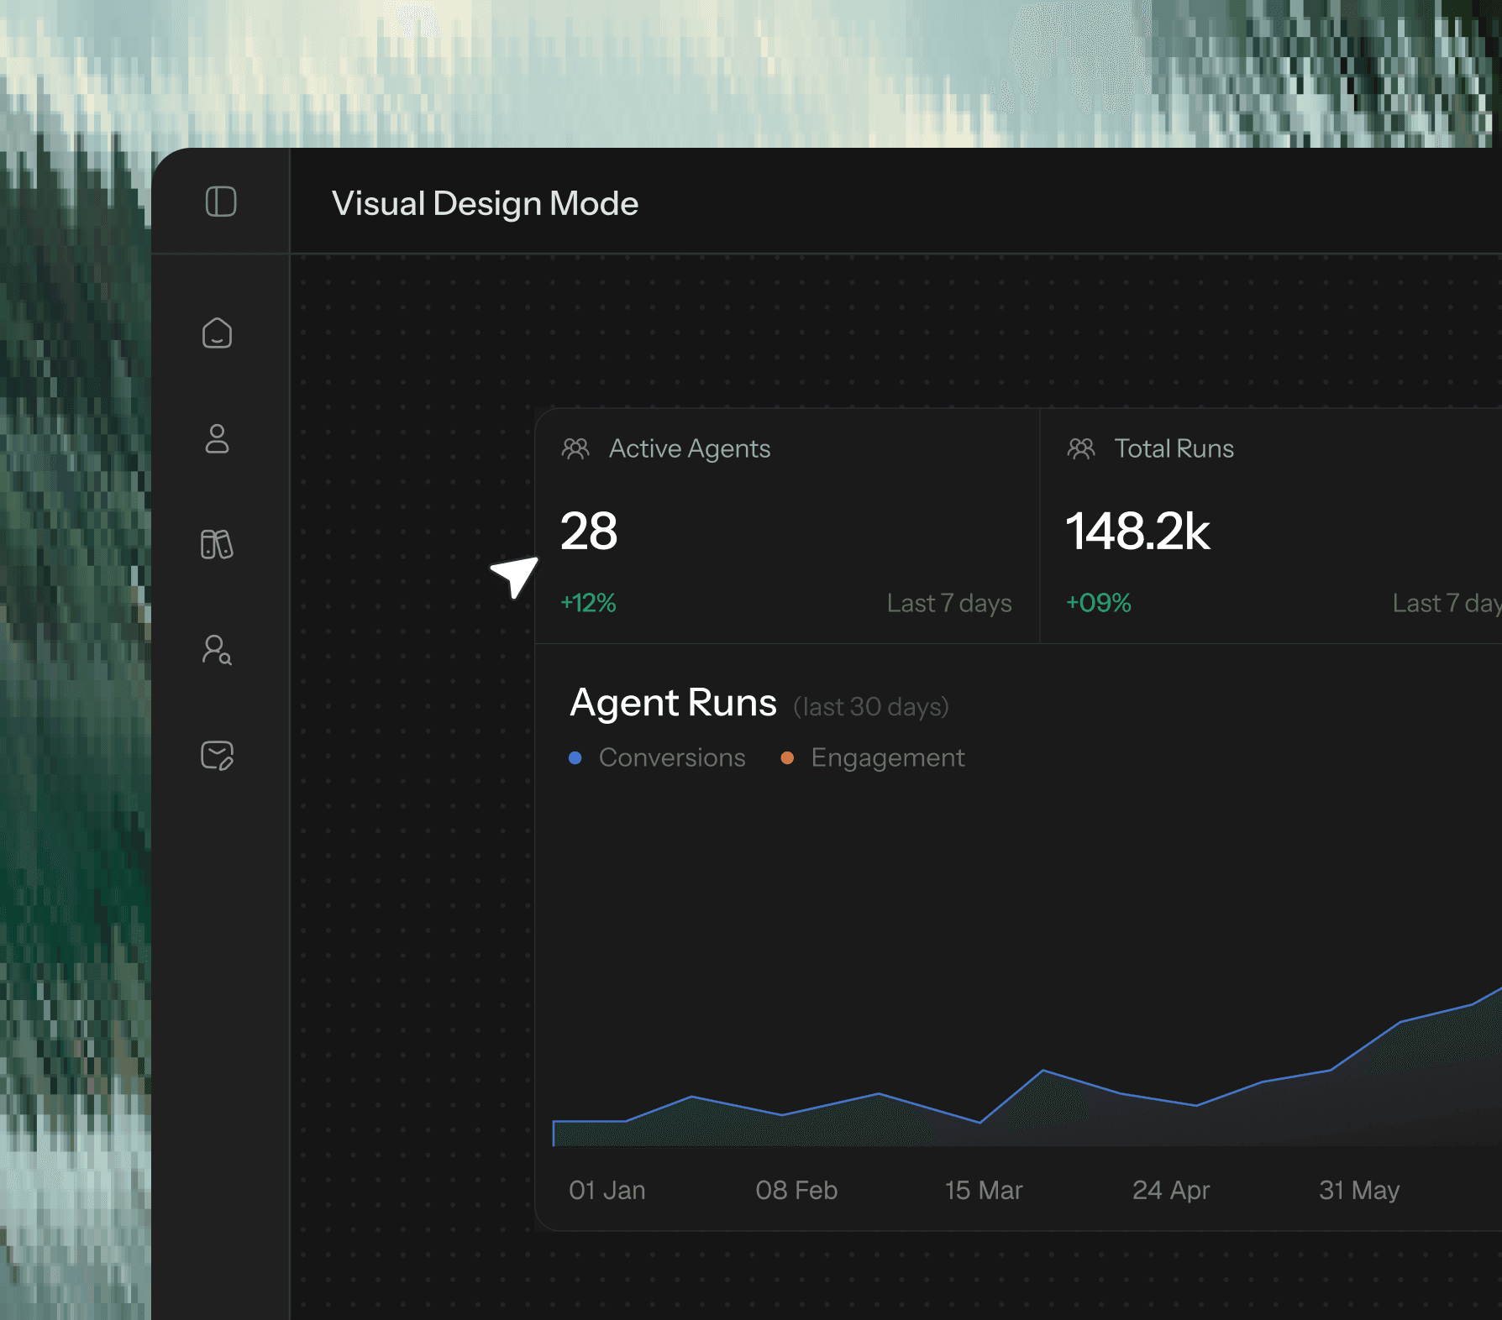Click the +12% change figure
This screenshot has height=1320, width=1502.
(588, 603)
